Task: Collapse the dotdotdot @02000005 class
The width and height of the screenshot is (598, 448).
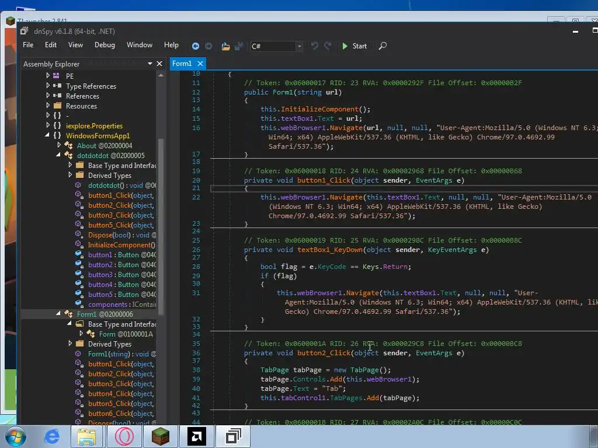Action: click(x=58, y=155)
